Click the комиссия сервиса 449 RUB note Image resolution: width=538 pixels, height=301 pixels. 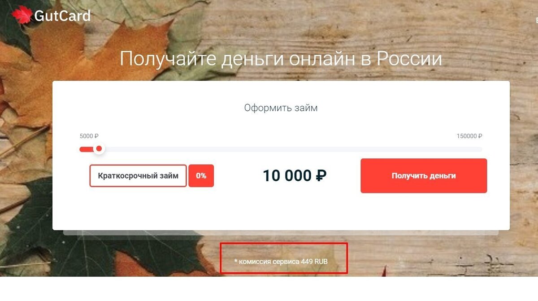coord(284,261)
